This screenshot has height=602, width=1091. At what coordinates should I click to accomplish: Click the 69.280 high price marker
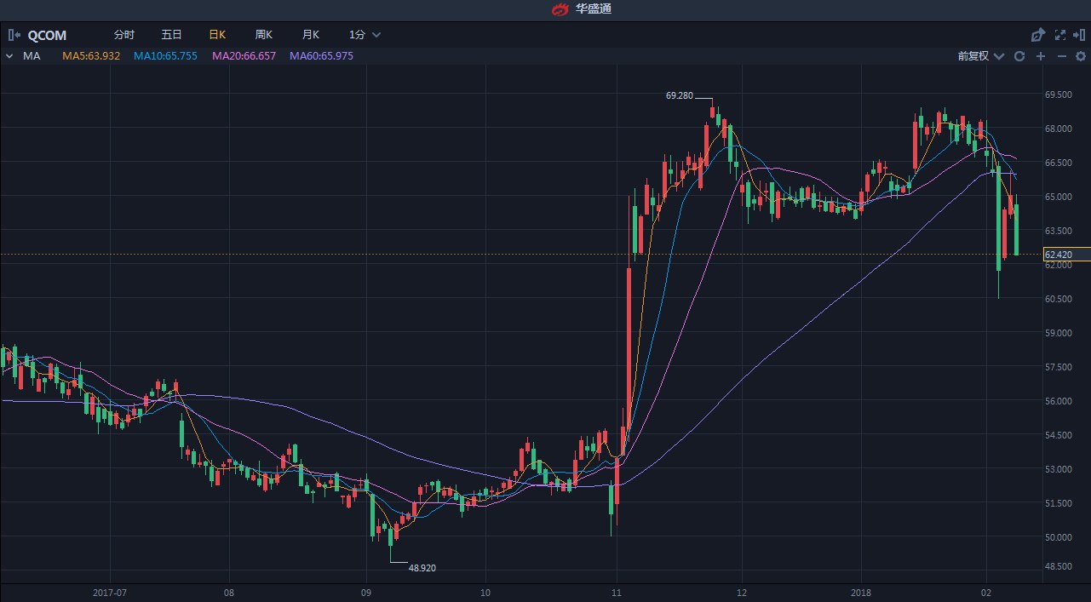click(x=680, y=96)
